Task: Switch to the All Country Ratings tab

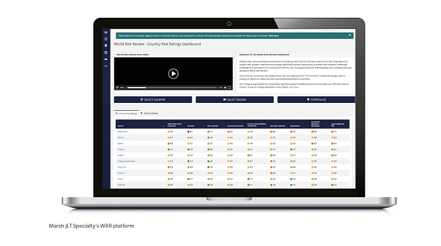Action: (126, 113)
